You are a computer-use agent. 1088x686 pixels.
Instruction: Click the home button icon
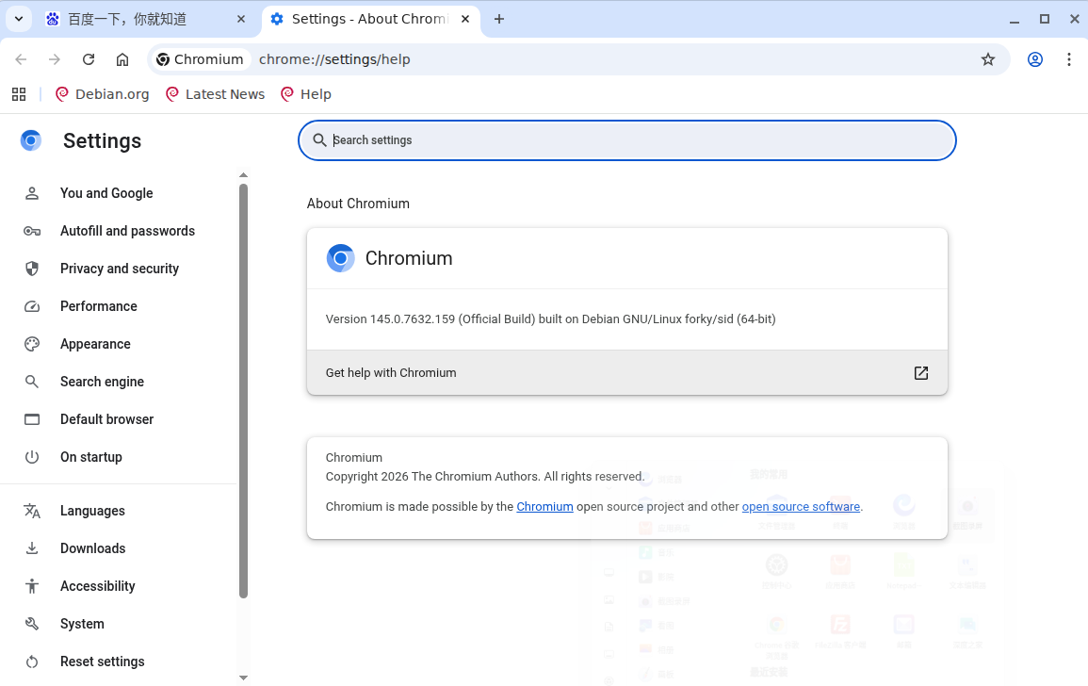pyautogui.click(x=122, y=59)
